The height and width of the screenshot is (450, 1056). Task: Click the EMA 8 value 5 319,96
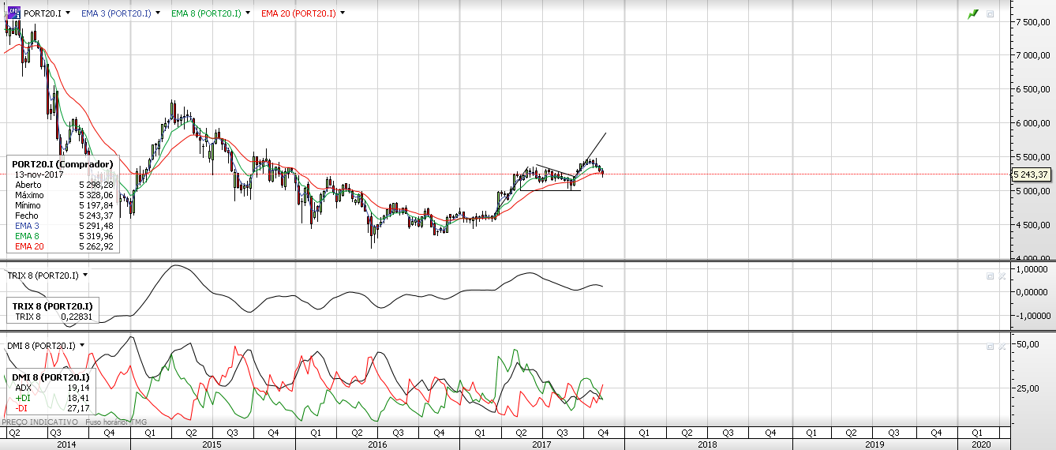pyautogui.click(x=95, y=235)
